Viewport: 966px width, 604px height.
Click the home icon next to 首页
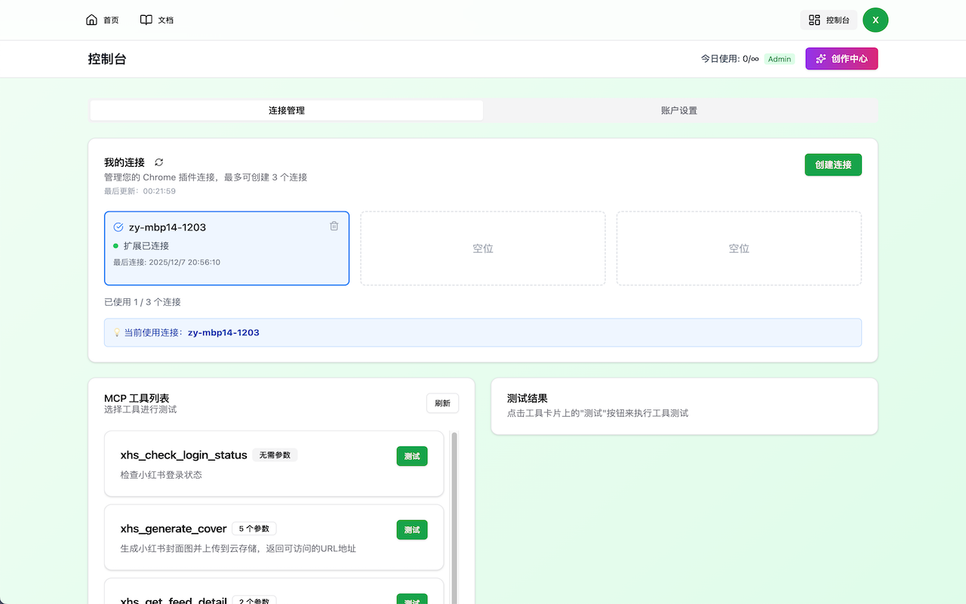coord(91,19)
